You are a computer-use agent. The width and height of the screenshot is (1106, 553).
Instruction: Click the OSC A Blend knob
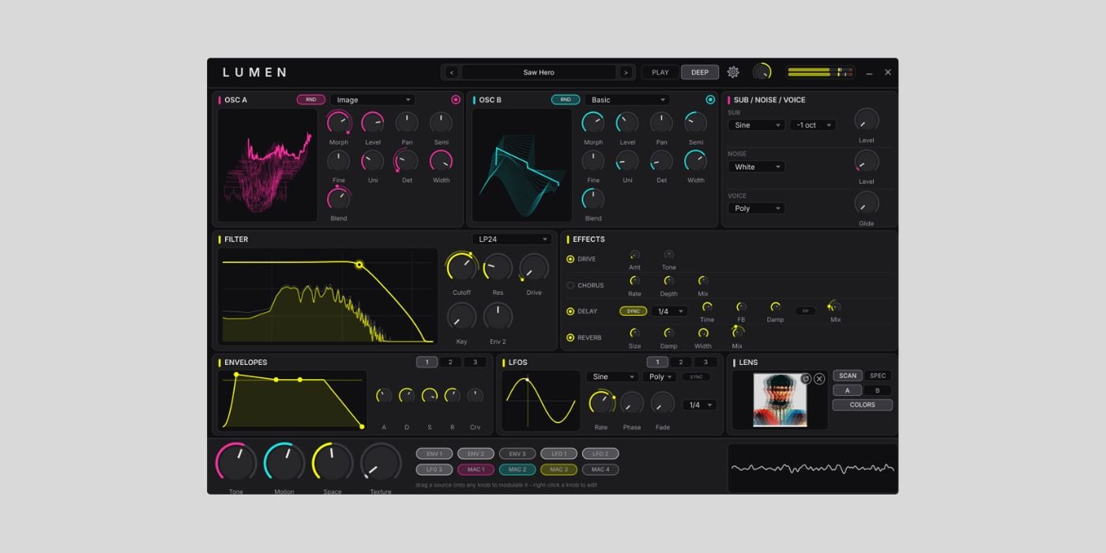coord(339,197)
